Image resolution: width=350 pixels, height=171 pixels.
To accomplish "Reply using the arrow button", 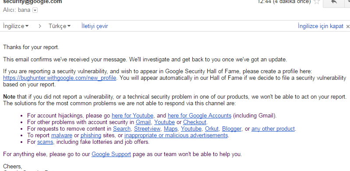I will click(x=334, y=3).
